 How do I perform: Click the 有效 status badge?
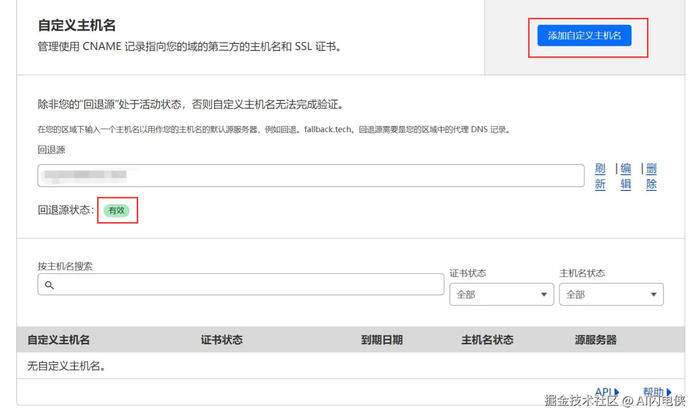pos(116,211)
